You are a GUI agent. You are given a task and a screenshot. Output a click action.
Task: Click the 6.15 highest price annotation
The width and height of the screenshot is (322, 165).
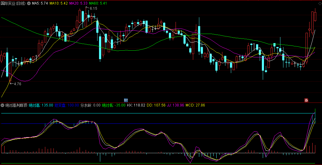coord(93,8)
